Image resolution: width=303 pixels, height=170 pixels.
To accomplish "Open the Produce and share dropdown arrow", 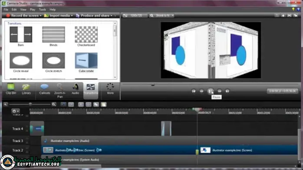I will (x=112, y=16).
